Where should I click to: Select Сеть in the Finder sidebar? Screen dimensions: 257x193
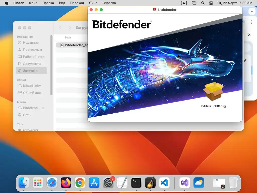31,115
